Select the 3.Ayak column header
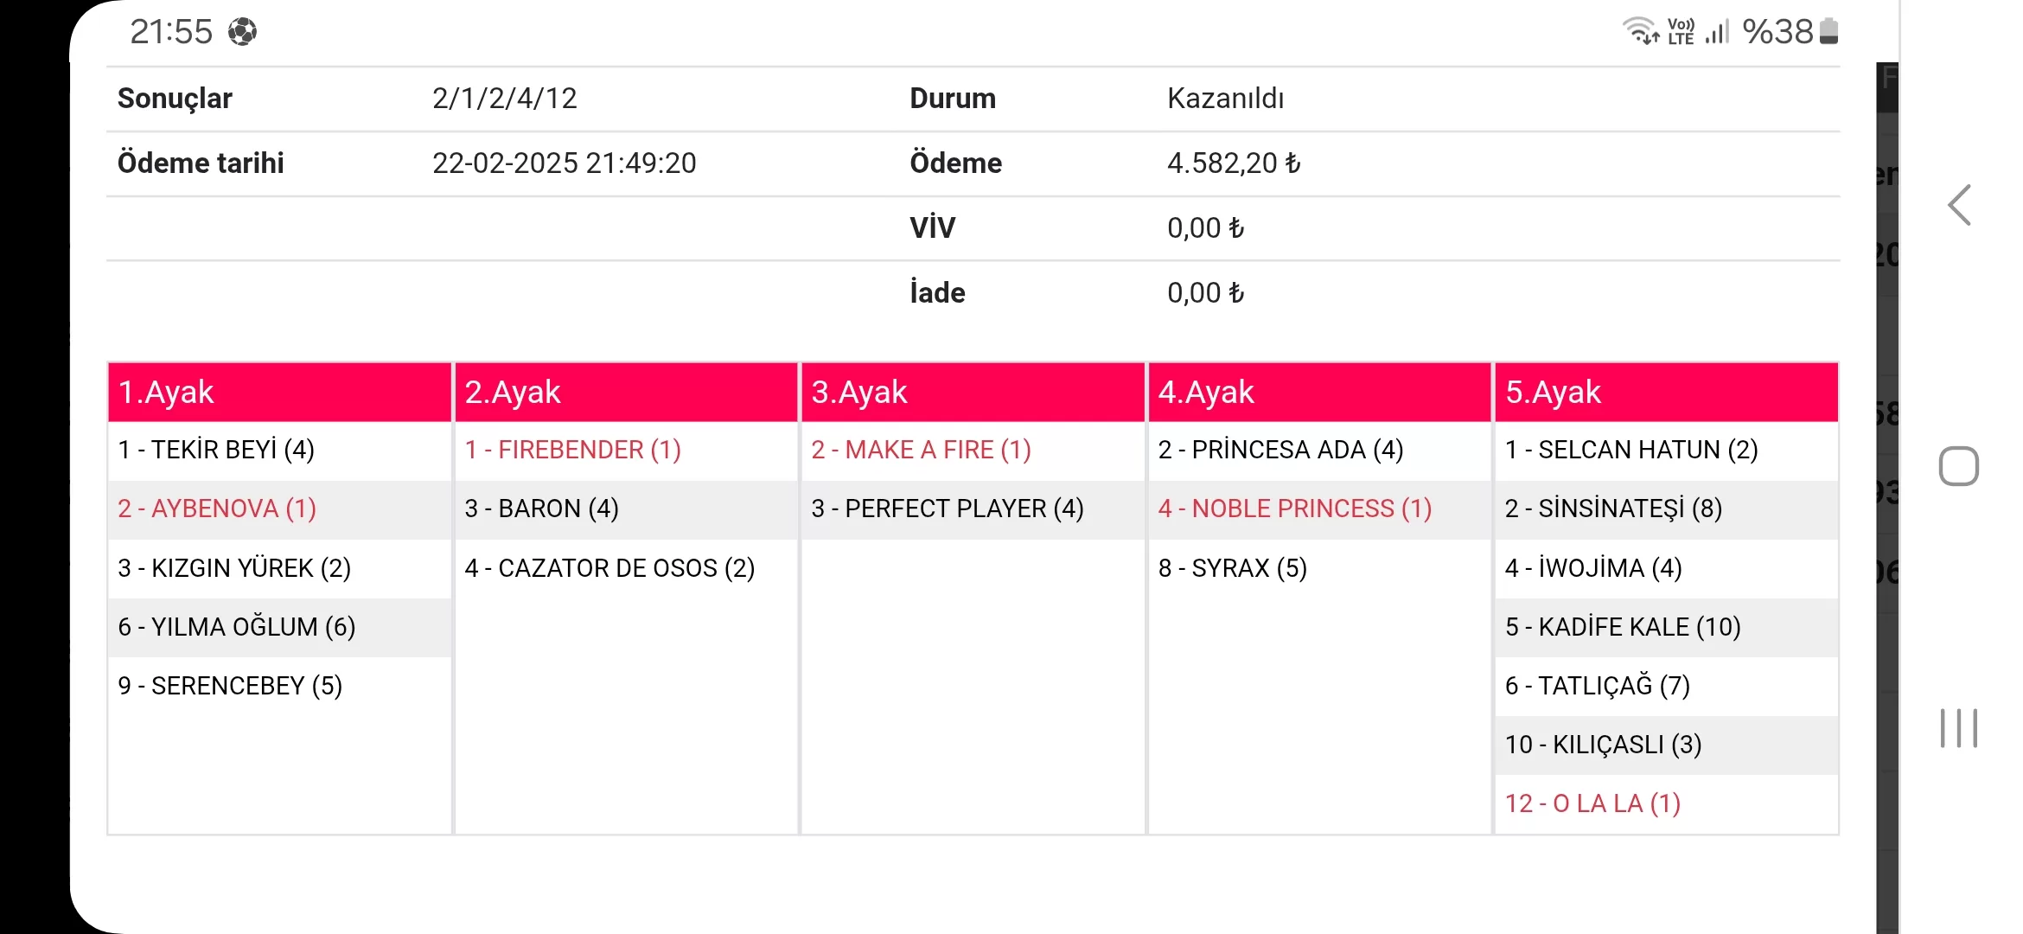 click(x=973, y=392)
